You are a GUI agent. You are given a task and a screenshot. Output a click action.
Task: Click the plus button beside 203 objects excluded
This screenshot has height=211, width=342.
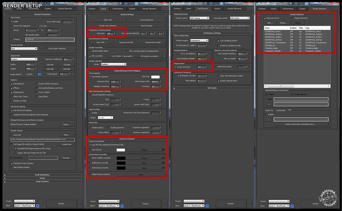(164, 56)
